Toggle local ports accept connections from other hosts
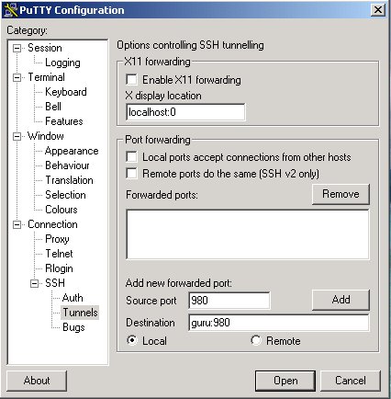This screenshot has height=399, width=391. click(x=131, y=156)
